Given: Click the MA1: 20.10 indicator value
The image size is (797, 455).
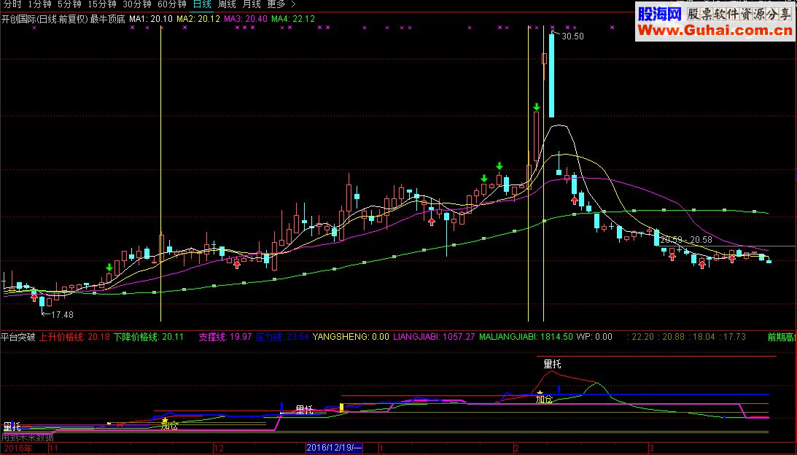Looking at the screenshot, I should (151, 19).
